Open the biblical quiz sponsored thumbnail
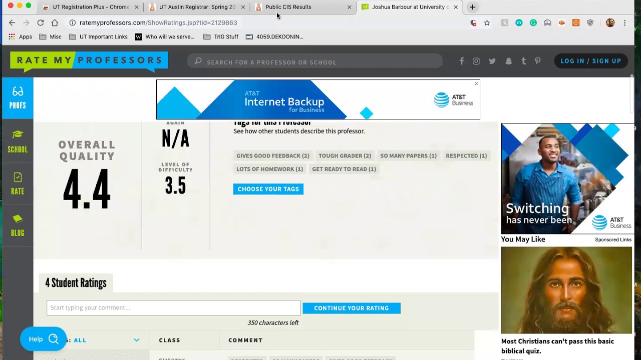The image size is (641, 360). click(x=566, y=290)
